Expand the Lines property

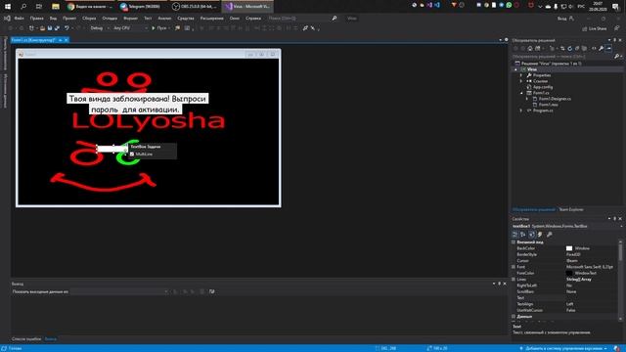coord(514,280)
